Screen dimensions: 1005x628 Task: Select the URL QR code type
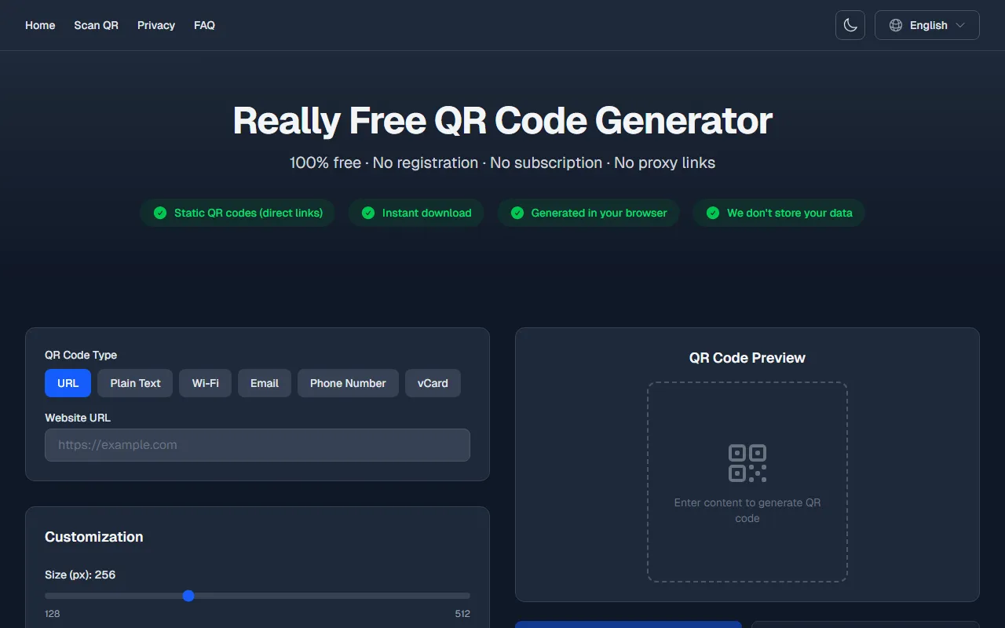[68, 383]
